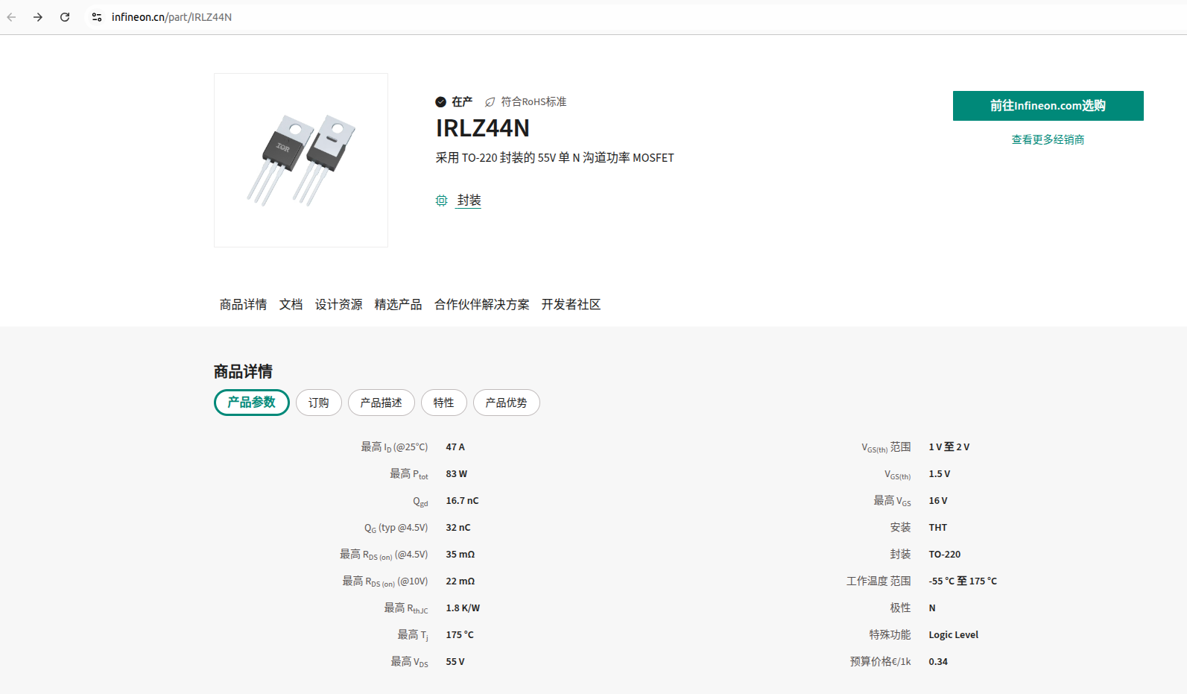Click the 工作温度 范围 parameter label
This screenshot has width=1187, height=694.
pyautogui.click(x=879, y=581)
